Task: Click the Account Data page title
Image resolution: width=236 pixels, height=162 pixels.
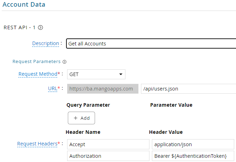Action: point(24,5)
